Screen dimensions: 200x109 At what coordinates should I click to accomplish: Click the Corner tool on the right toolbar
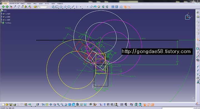[198, 67]
